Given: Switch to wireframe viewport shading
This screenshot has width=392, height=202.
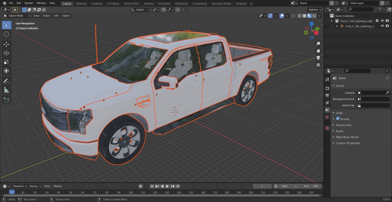Looking at the screenshot, I should (300, 16).
